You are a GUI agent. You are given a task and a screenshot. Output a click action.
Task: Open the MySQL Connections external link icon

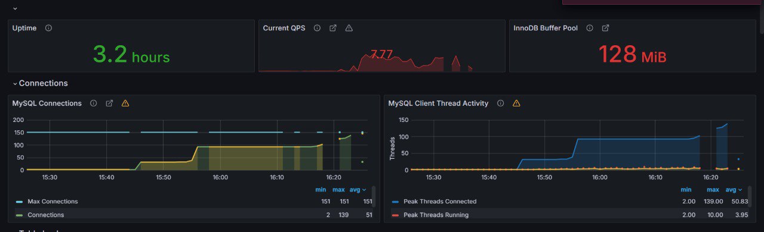(x=109, y=103)
